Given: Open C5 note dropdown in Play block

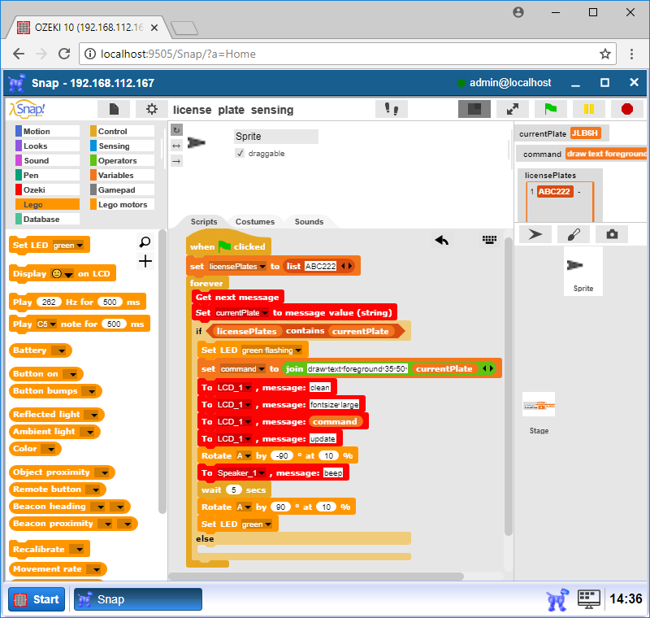Looking at the screenshot, I should click(x=53, y=324).
